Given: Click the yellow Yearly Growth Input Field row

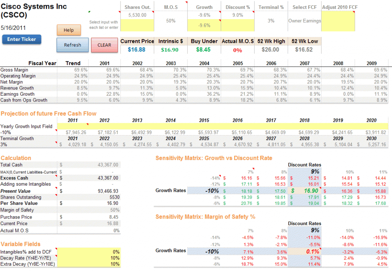Looking at the screenshot, I should [222, 126].
